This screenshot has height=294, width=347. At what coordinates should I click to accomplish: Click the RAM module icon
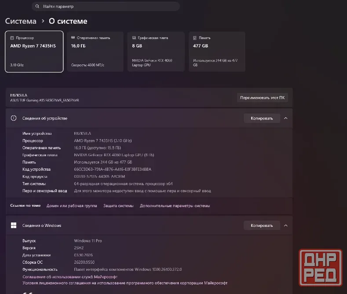73,38
